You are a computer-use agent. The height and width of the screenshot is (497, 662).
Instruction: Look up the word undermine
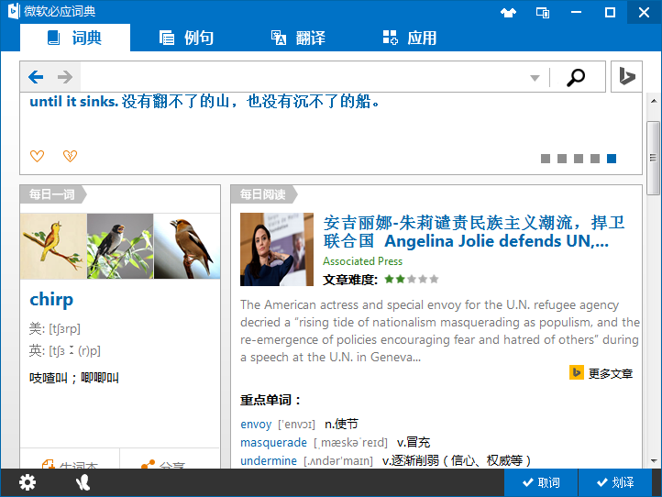click(x=269, y=460)
